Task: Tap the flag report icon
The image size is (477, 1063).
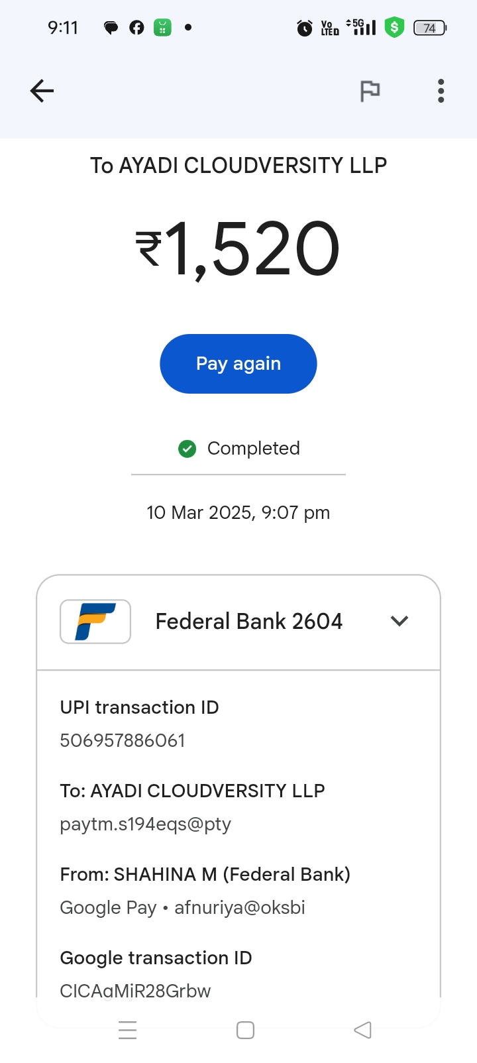Action: tap(370, 91)
